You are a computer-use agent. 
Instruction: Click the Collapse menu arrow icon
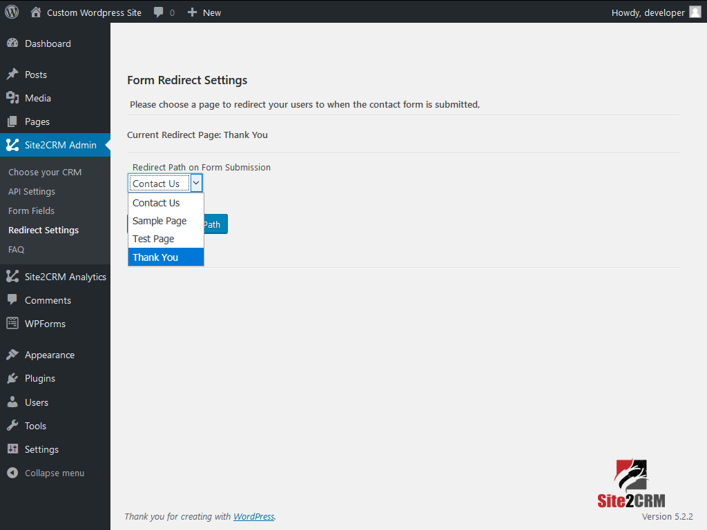click(12, 473)
